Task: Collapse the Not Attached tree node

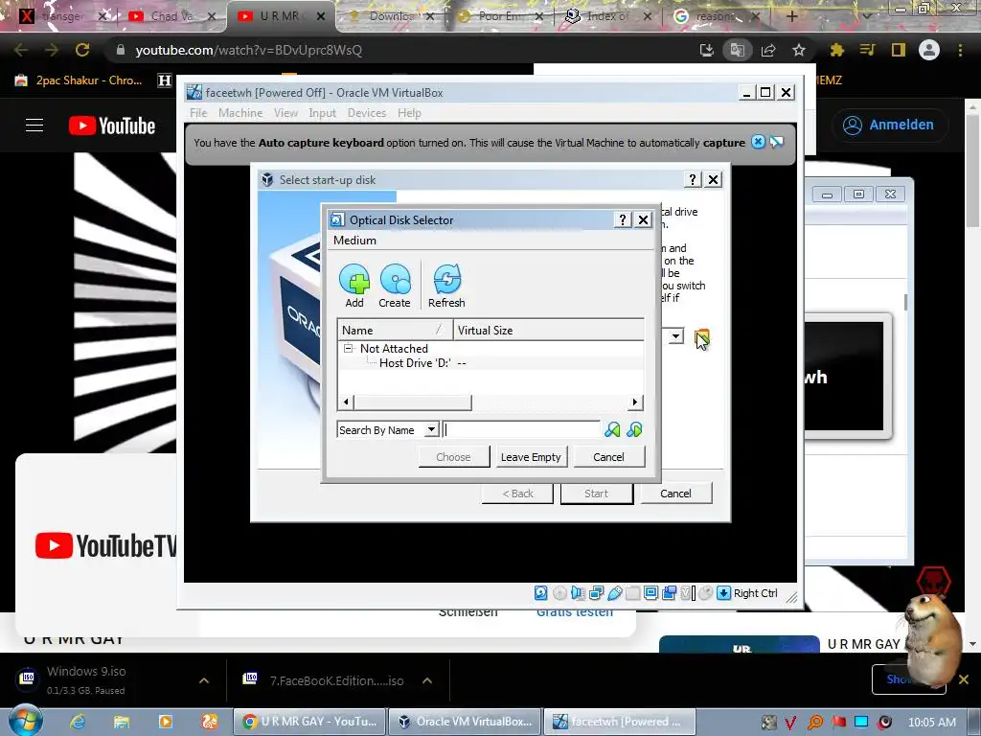Action: click(349, 349)
